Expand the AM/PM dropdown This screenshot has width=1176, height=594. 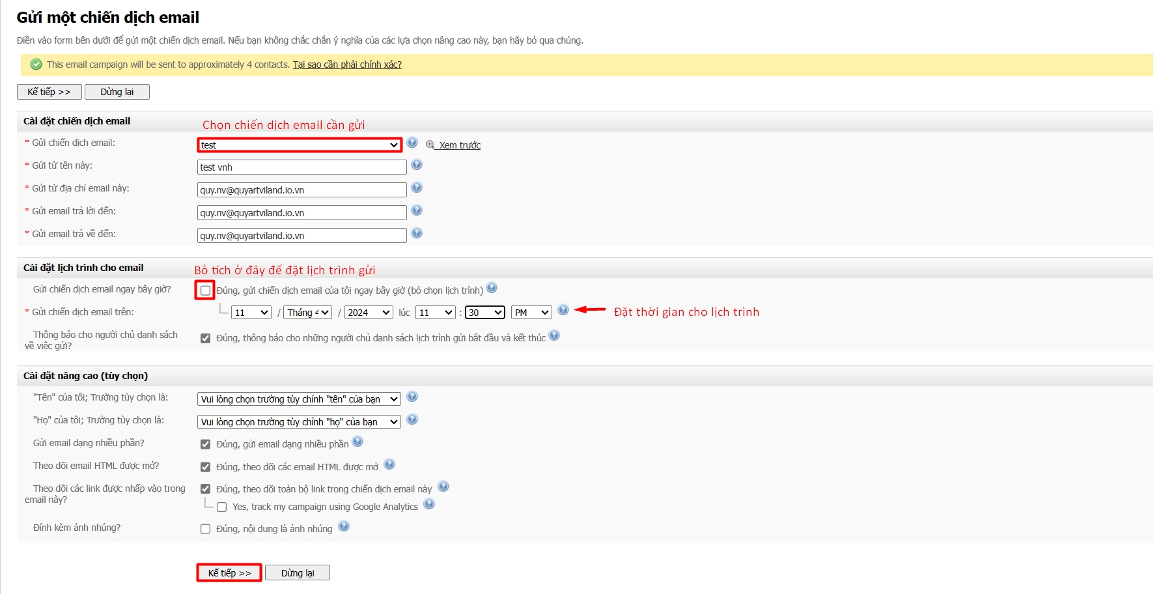531,313
